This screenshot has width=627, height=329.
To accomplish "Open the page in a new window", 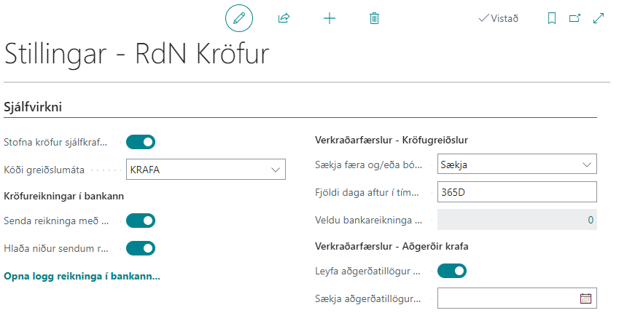I will (575, 18).
